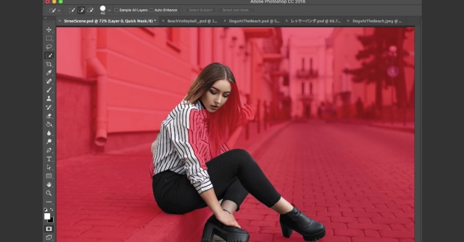Switch to the BeachVolleyball_.psd tab
The height and width of the screenshot is (242, 464).
coord(192,21)
